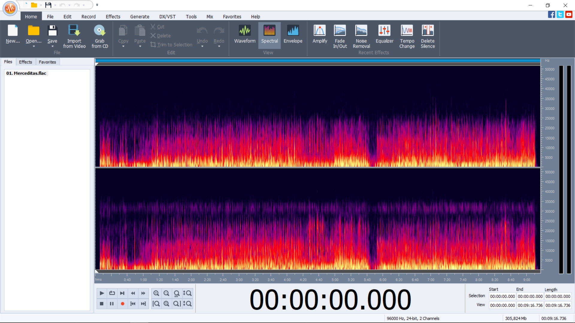
Task: Click the timeline at the 5:00 mark
Action: [335, 280]
